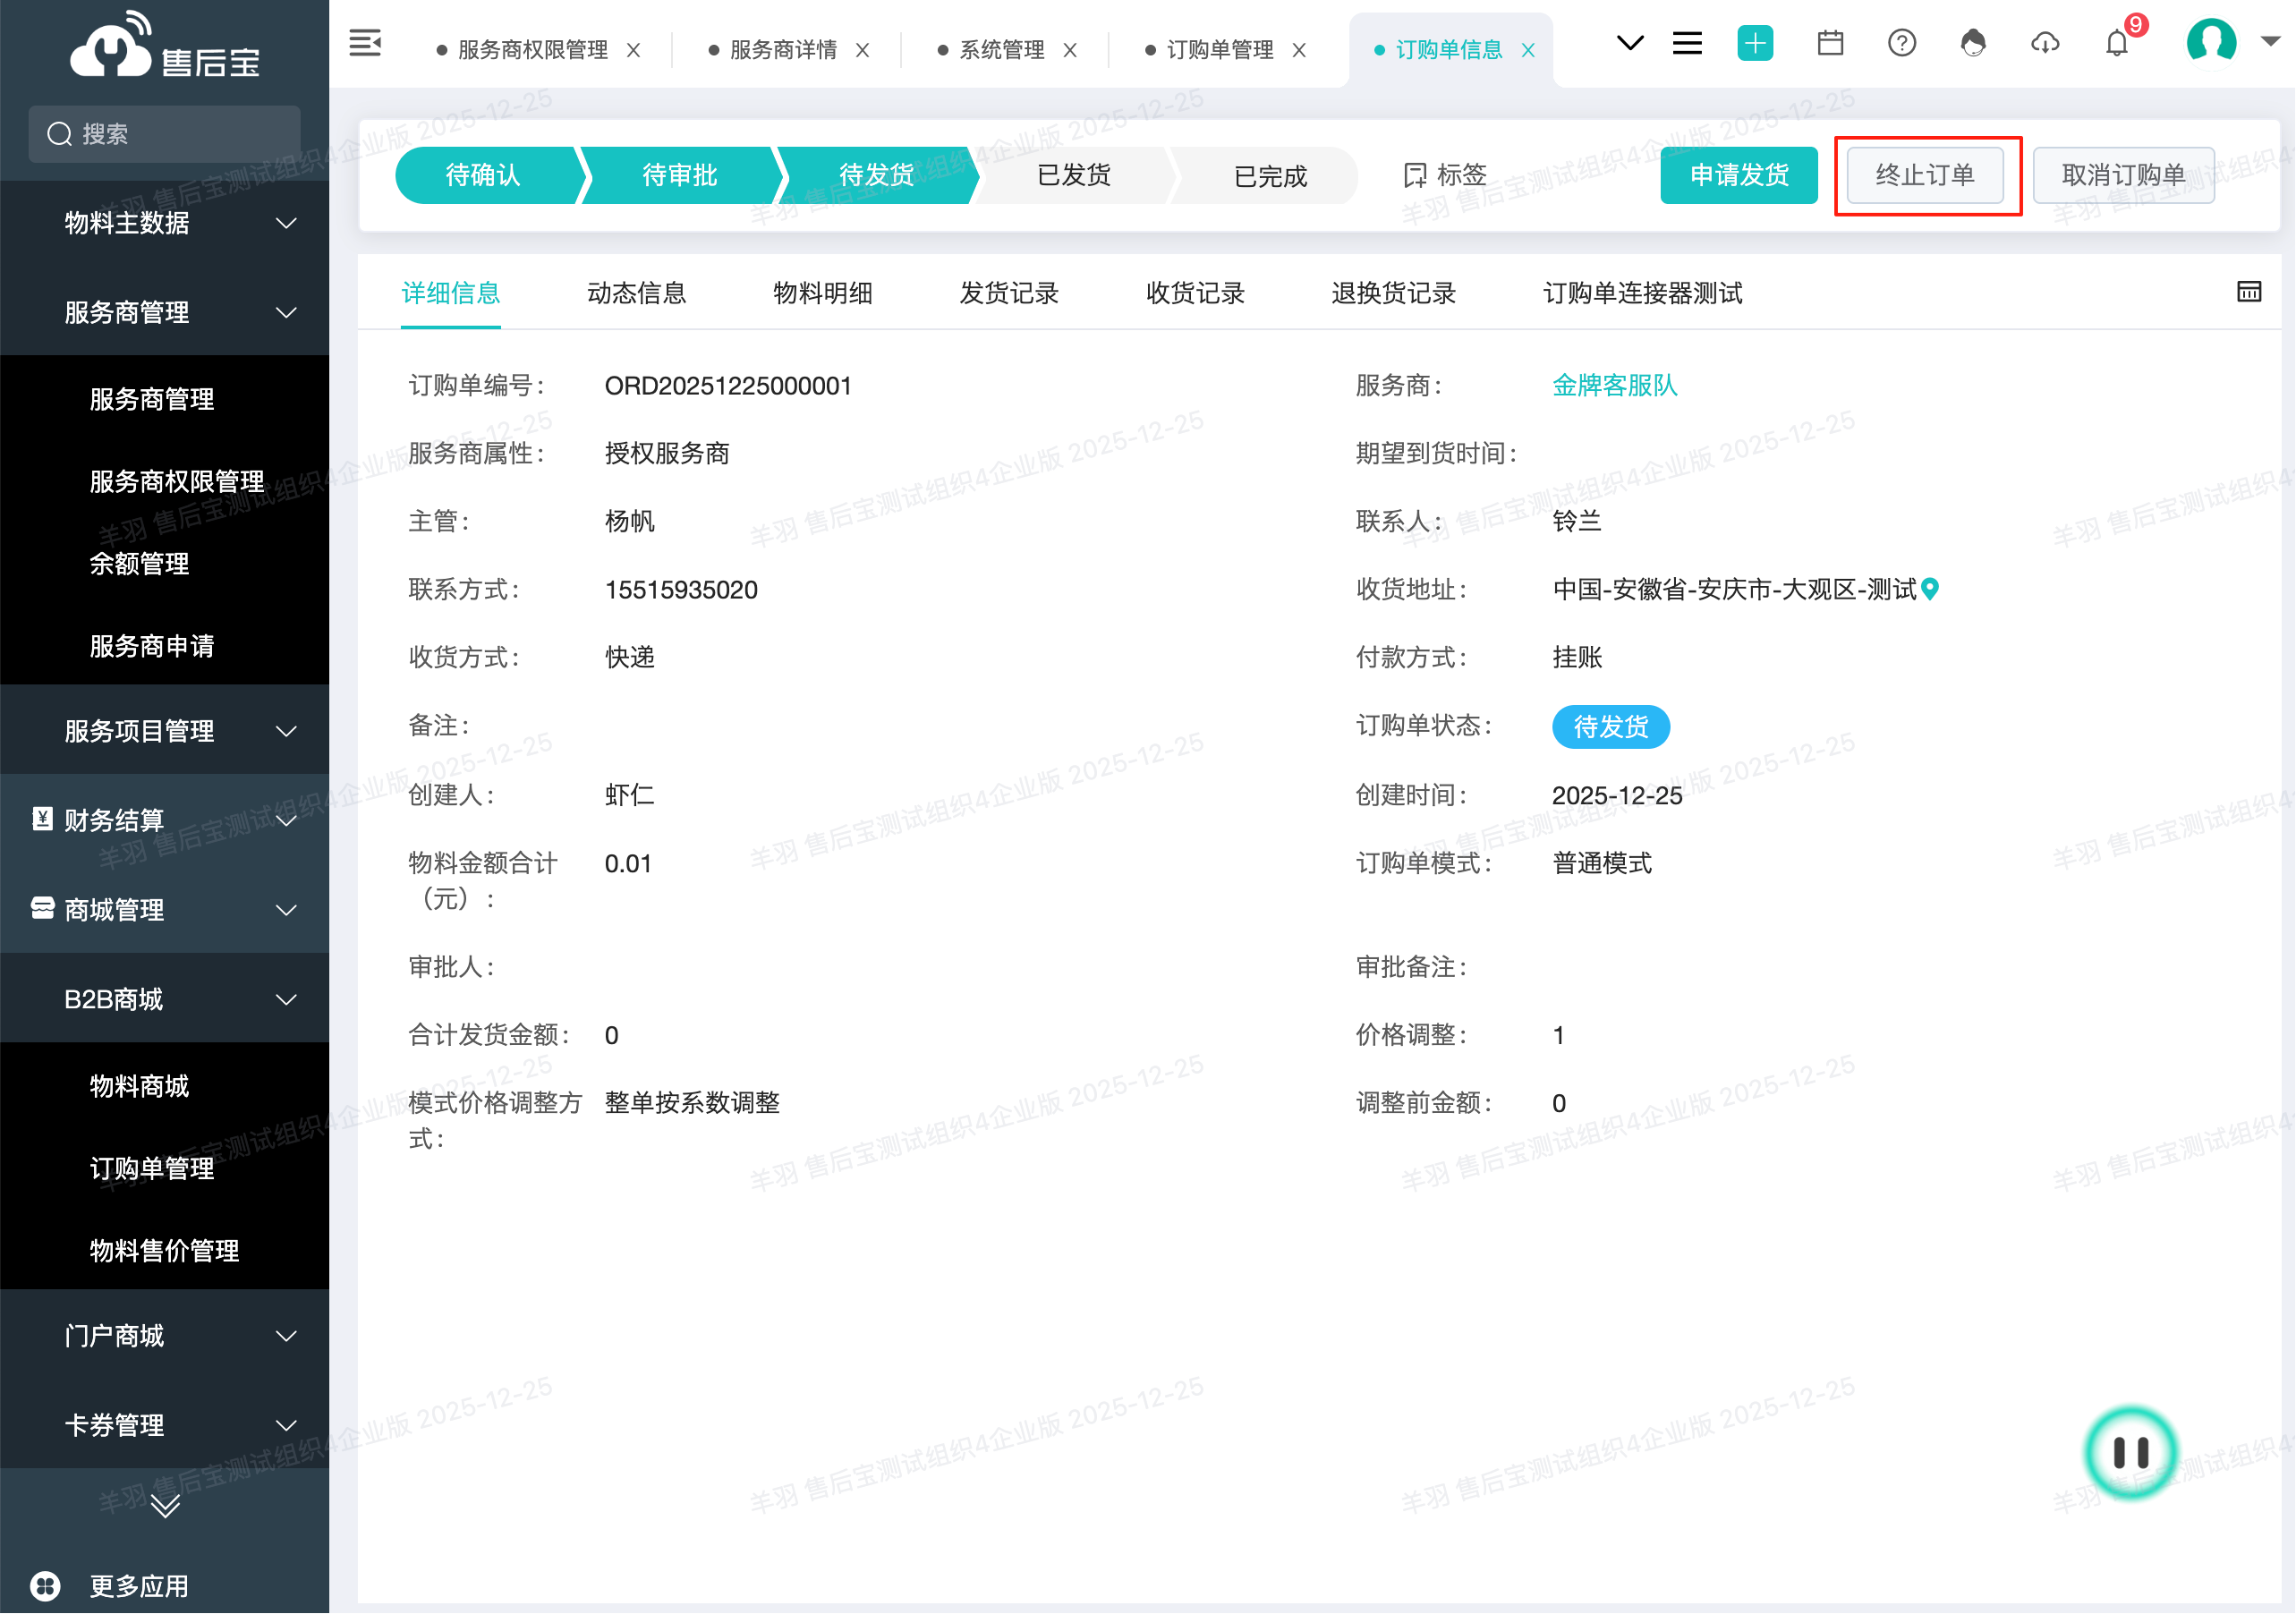This screenshot has width=2296, height=1614.
Task: Click location pin beside 收货地址
Action: [x=1931, y=589]
